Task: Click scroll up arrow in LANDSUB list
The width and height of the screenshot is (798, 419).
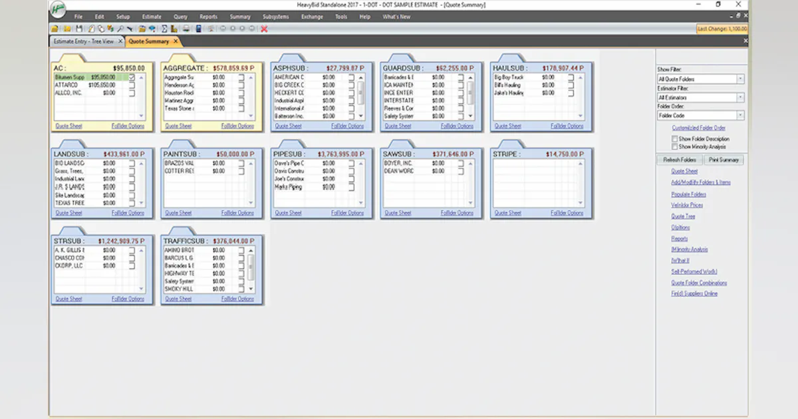Action: [142, 163]
